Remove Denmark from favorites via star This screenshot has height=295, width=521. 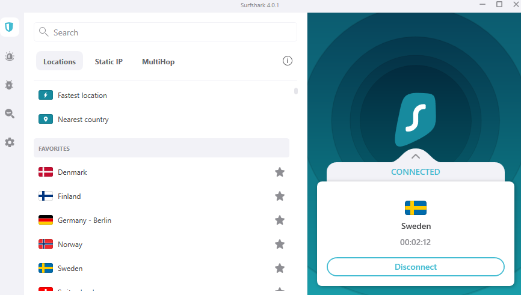[x=280, y=172]
